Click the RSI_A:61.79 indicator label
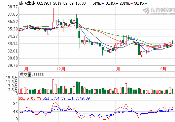The image size is (175, 122). click(30, 98)
